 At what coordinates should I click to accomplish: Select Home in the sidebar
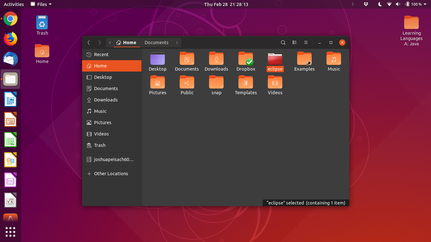point(112,66)
